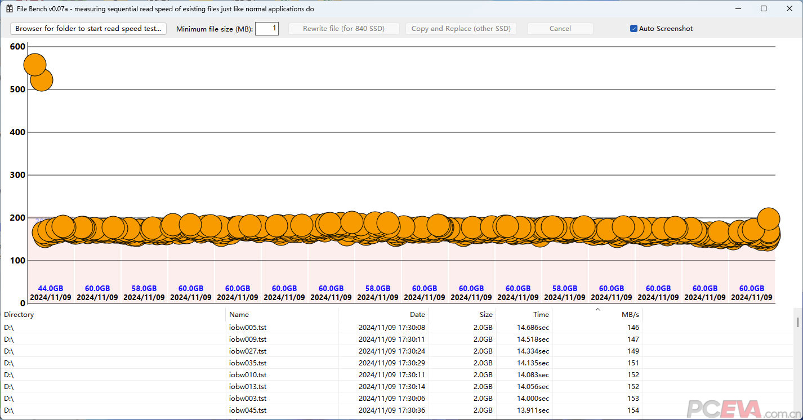
Task: Select the iobw045.tst file row
Action: (248, 410)
